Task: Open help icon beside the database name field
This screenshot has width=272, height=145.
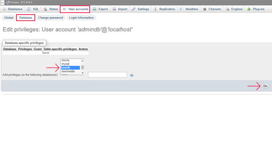Action: 132,75
